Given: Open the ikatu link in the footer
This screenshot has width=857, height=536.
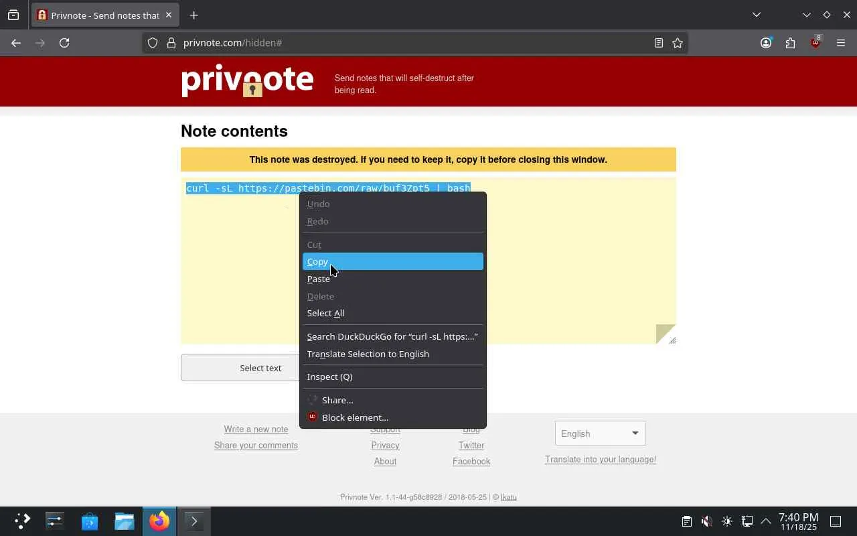Looking at the screenshot, I should [509, 497].
